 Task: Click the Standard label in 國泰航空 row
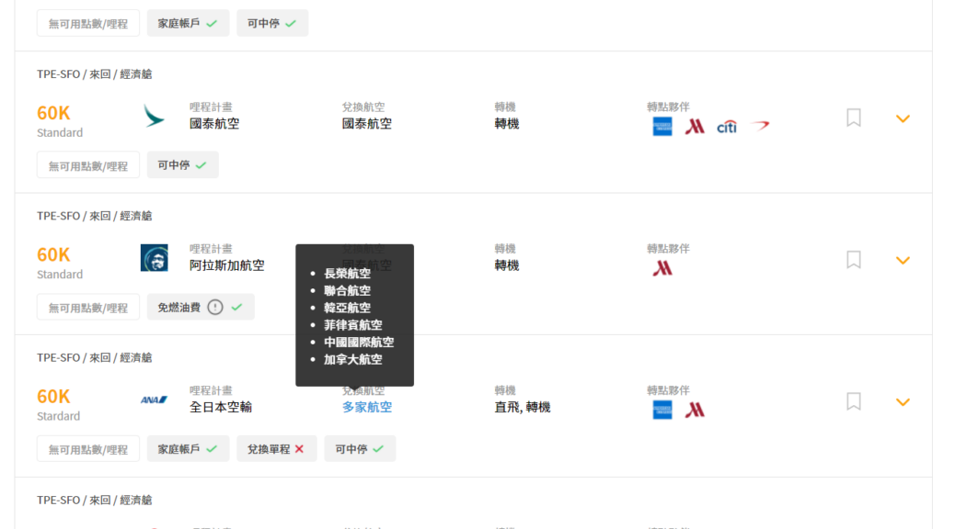pos(60,132)
